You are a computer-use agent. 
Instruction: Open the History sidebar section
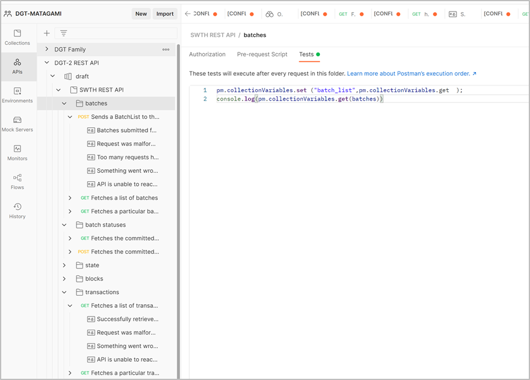17,211
